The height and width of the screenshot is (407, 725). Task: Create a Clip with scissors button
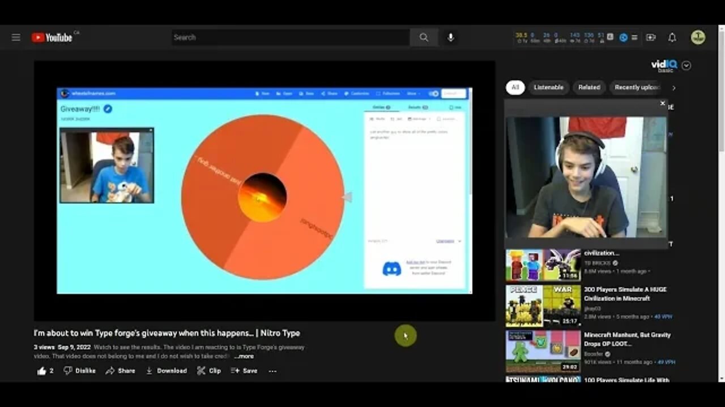208,371
